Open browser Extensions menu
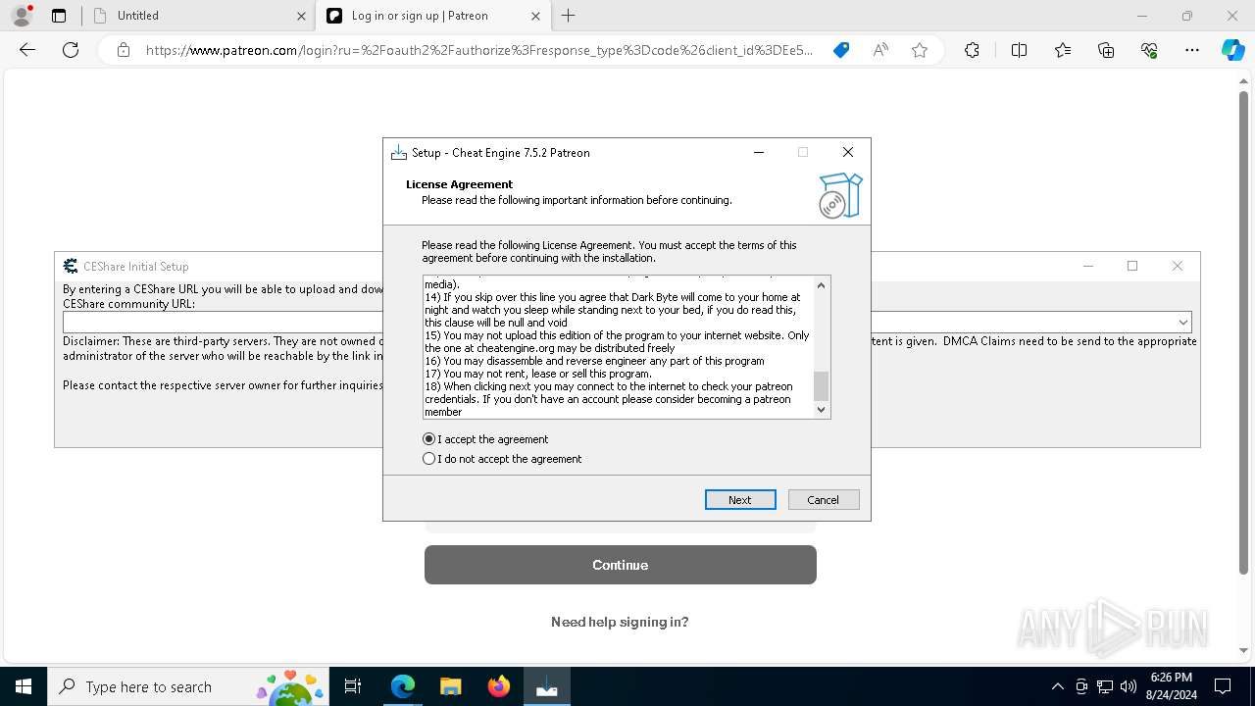 pos(972,50)
